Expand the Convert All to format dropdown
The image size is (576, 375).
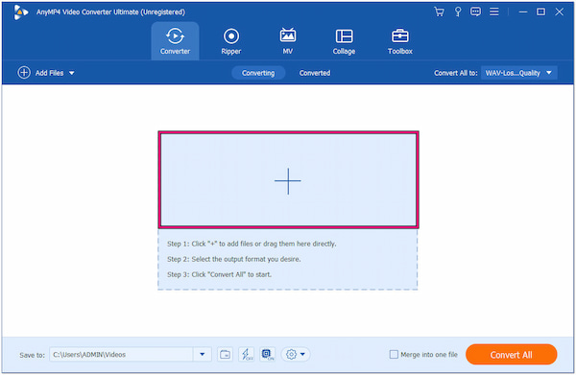(518, 73)
